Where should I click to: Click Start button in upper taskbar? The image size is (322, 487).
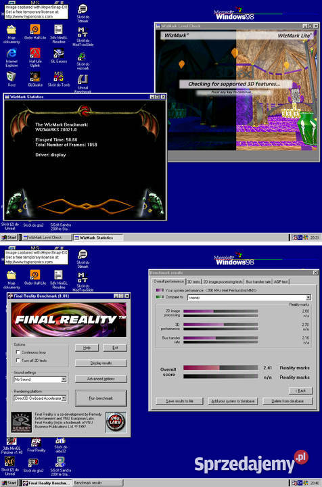[9, 237]
